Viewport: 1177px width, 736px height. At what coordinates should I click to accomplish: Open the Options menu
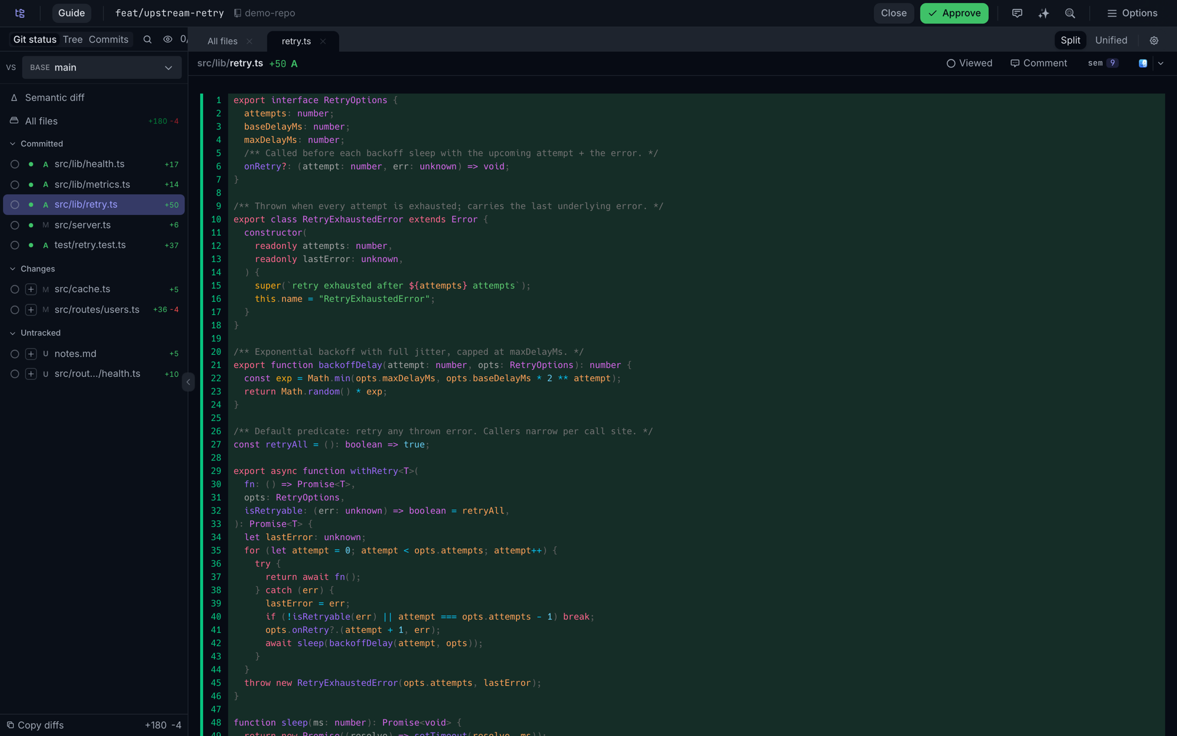pyautogui.click(x=1132, y=13)
